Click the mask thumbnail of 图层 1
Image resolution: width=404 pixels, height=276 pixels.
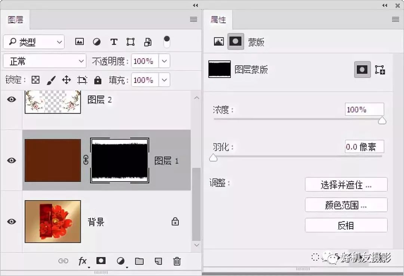pyautogui.click(x=119, y=160)
